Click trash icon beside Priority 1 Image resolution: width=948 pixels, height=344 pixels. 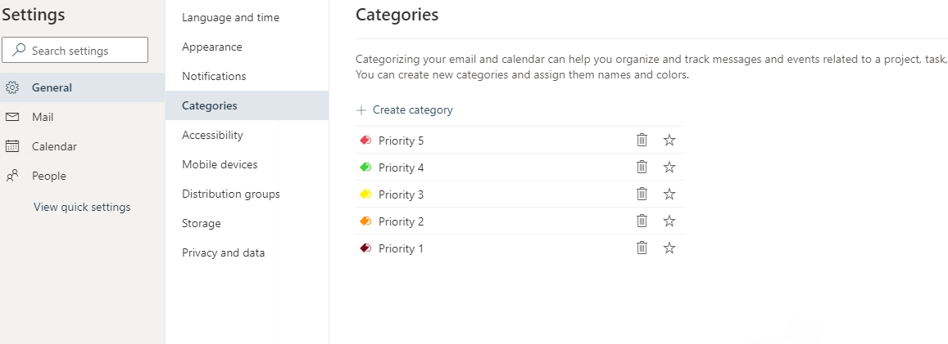[642, 248]
